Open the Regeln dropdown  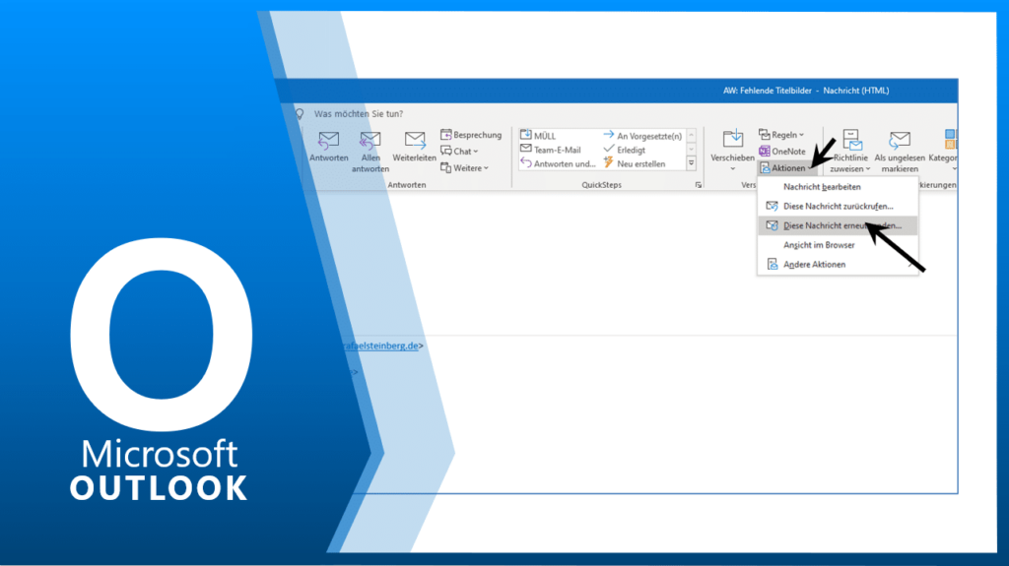(x=781, y=135)
